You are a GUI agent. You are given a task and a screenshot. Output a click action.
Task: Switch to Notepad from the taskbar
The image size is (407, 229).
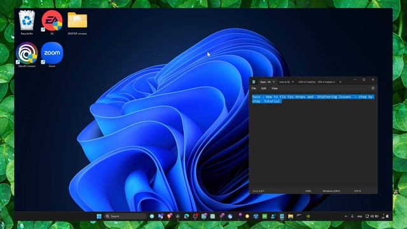point(282,216)
